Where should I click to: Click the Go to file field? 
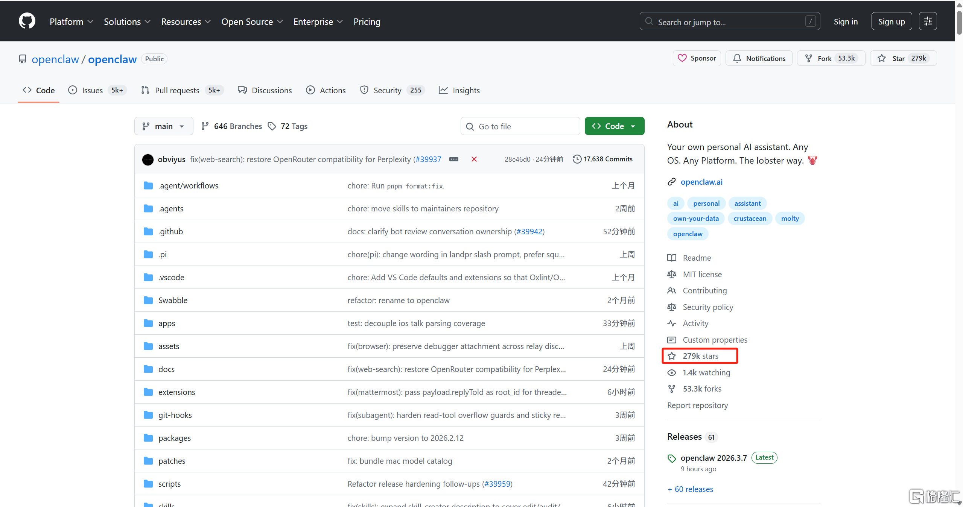520,126
